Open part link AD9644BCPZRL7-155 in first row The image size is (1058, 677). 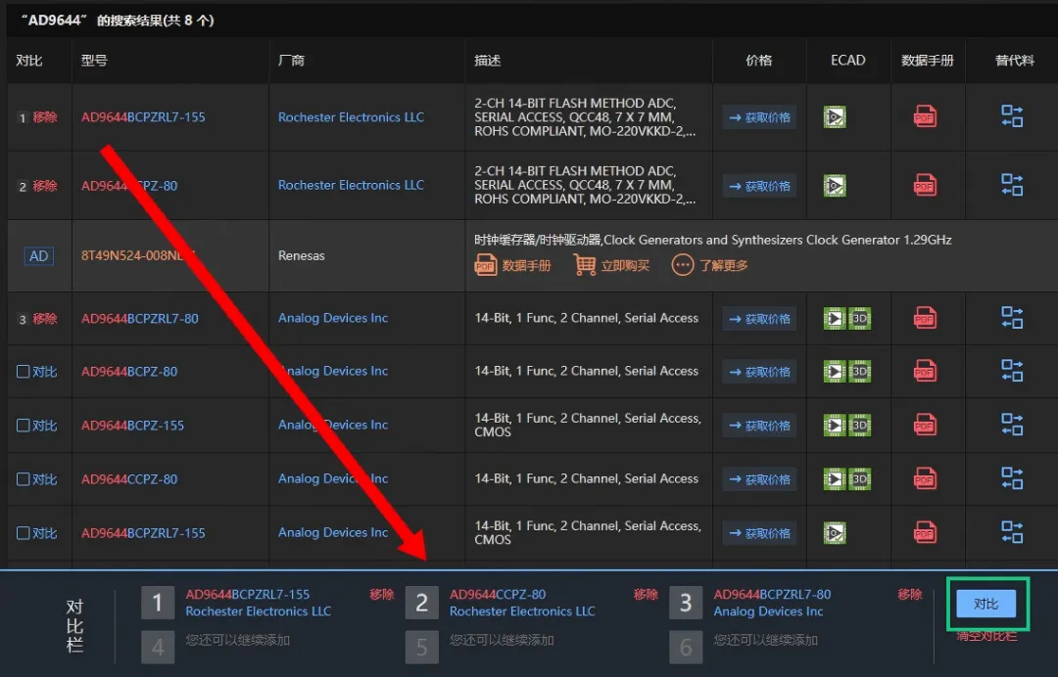click(x=143, y=117)
